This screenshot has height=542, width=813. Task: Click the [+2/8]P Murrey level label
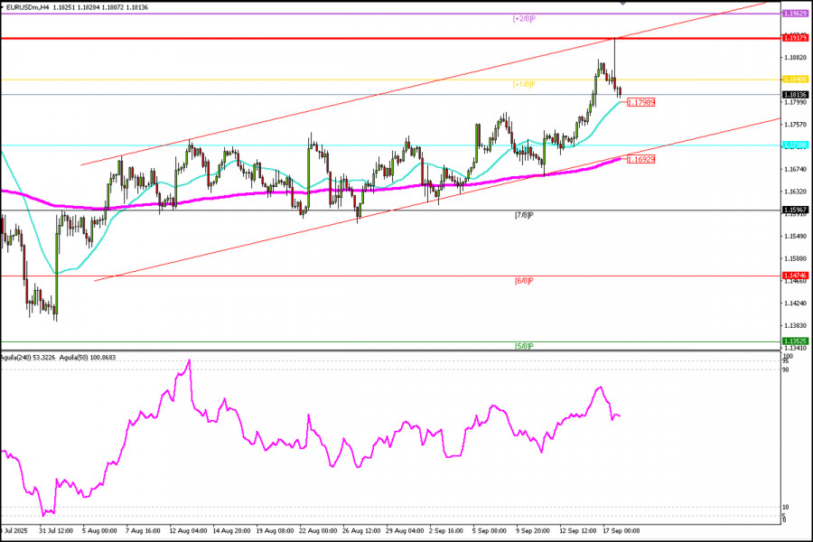[524, 19]
